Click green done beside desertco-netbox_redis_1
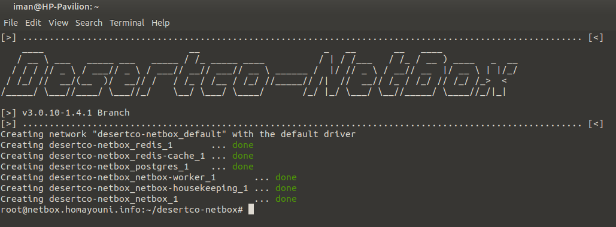616x227 pixels. tap(243, 145)
